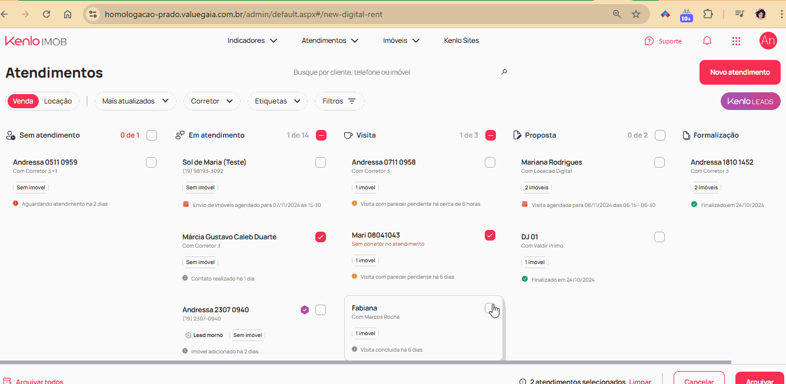This screenshot has width=786, height=384.
Task: Select the Venda tab
Action: [x=23, y=101]
